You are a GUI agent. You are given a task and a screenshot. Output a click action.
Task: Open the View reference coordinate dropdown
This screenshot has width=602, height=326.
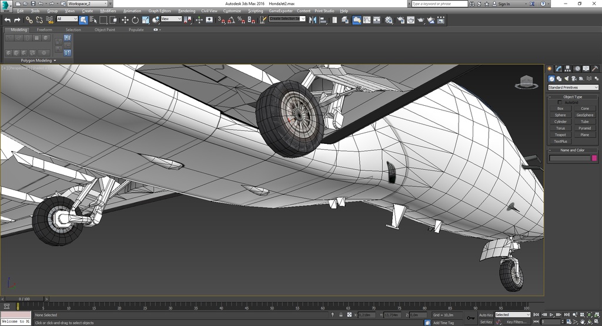[x=171, y=19]
